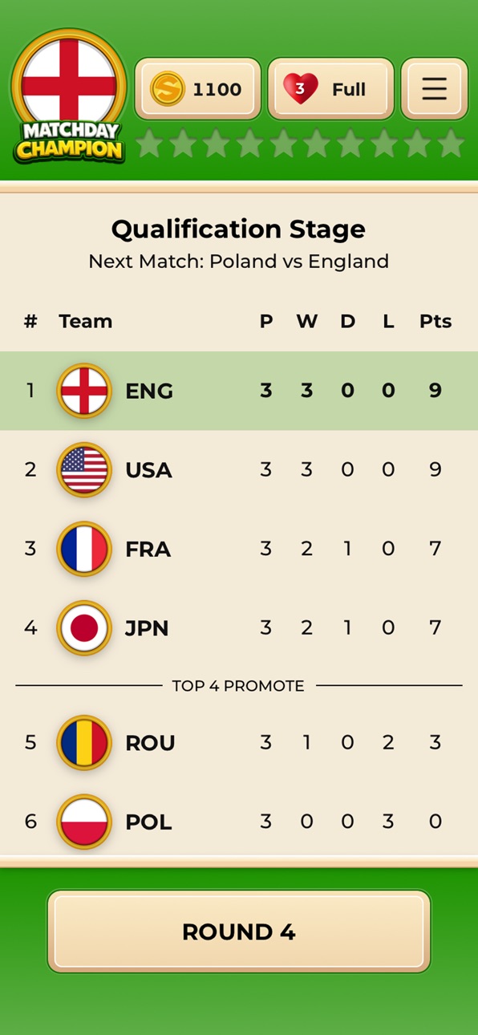The image size is (478, 1035).
Task: Click the Pts column header
Action: pos(435,322)
